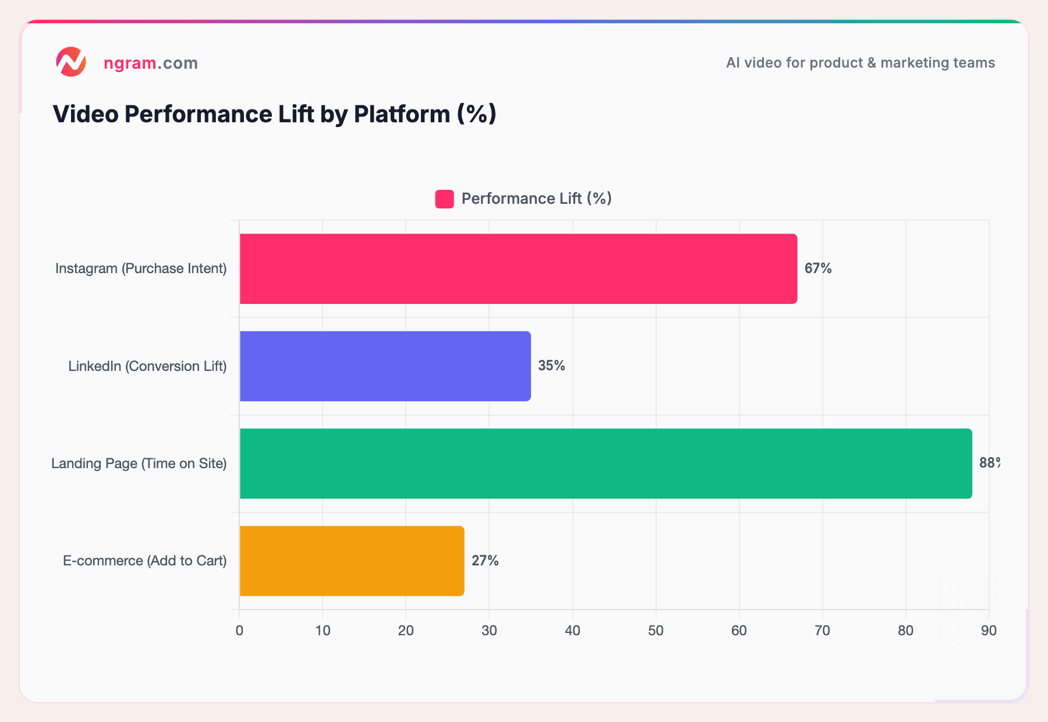This screenshot has width=1048, height=722.
Task: Click the 50 mark on the x-axis
Action: [x=656, y=631]
